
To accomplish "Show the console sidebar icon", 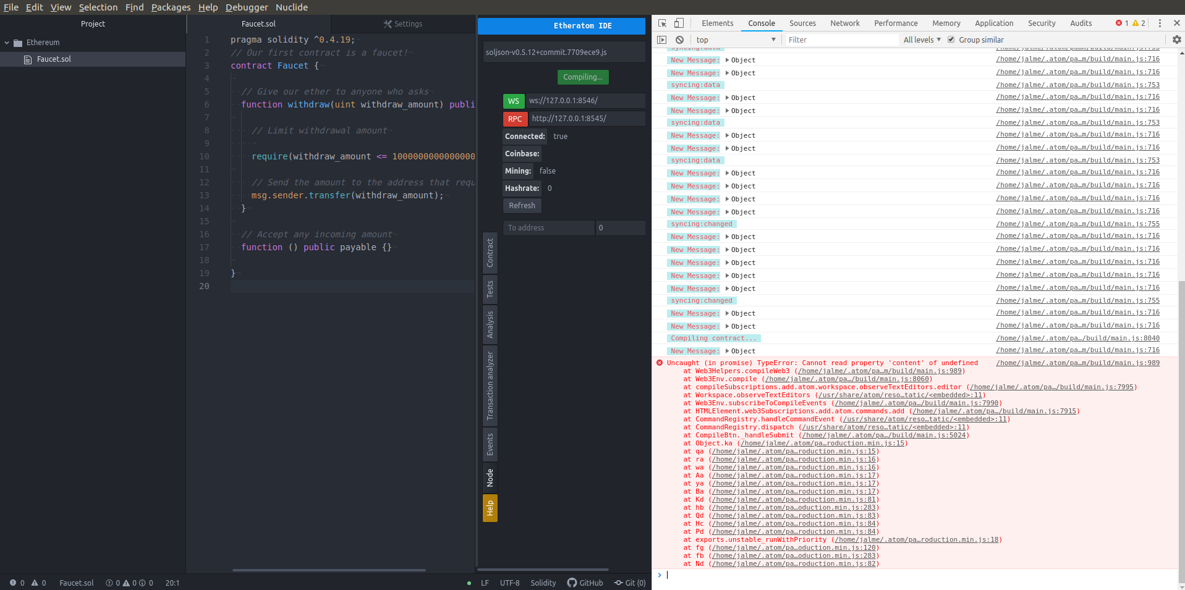I will click(662, 40).
